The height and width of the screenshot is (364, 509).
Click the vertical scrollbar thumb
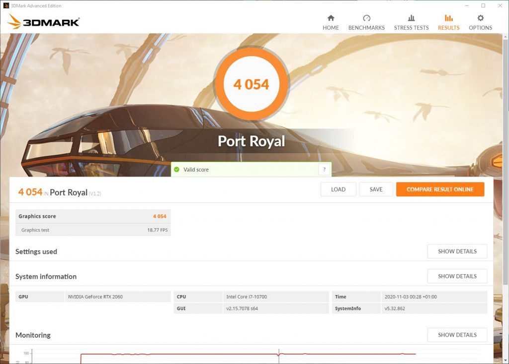506,162
